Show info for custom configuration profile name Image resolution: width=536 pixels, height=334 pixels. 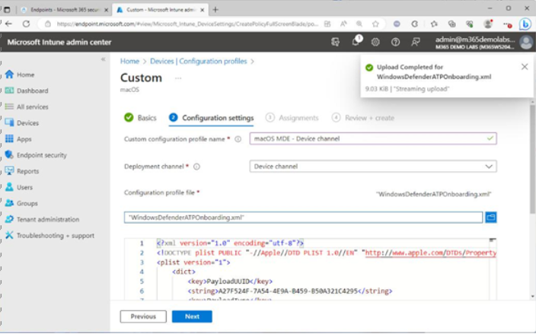(238, 139)
